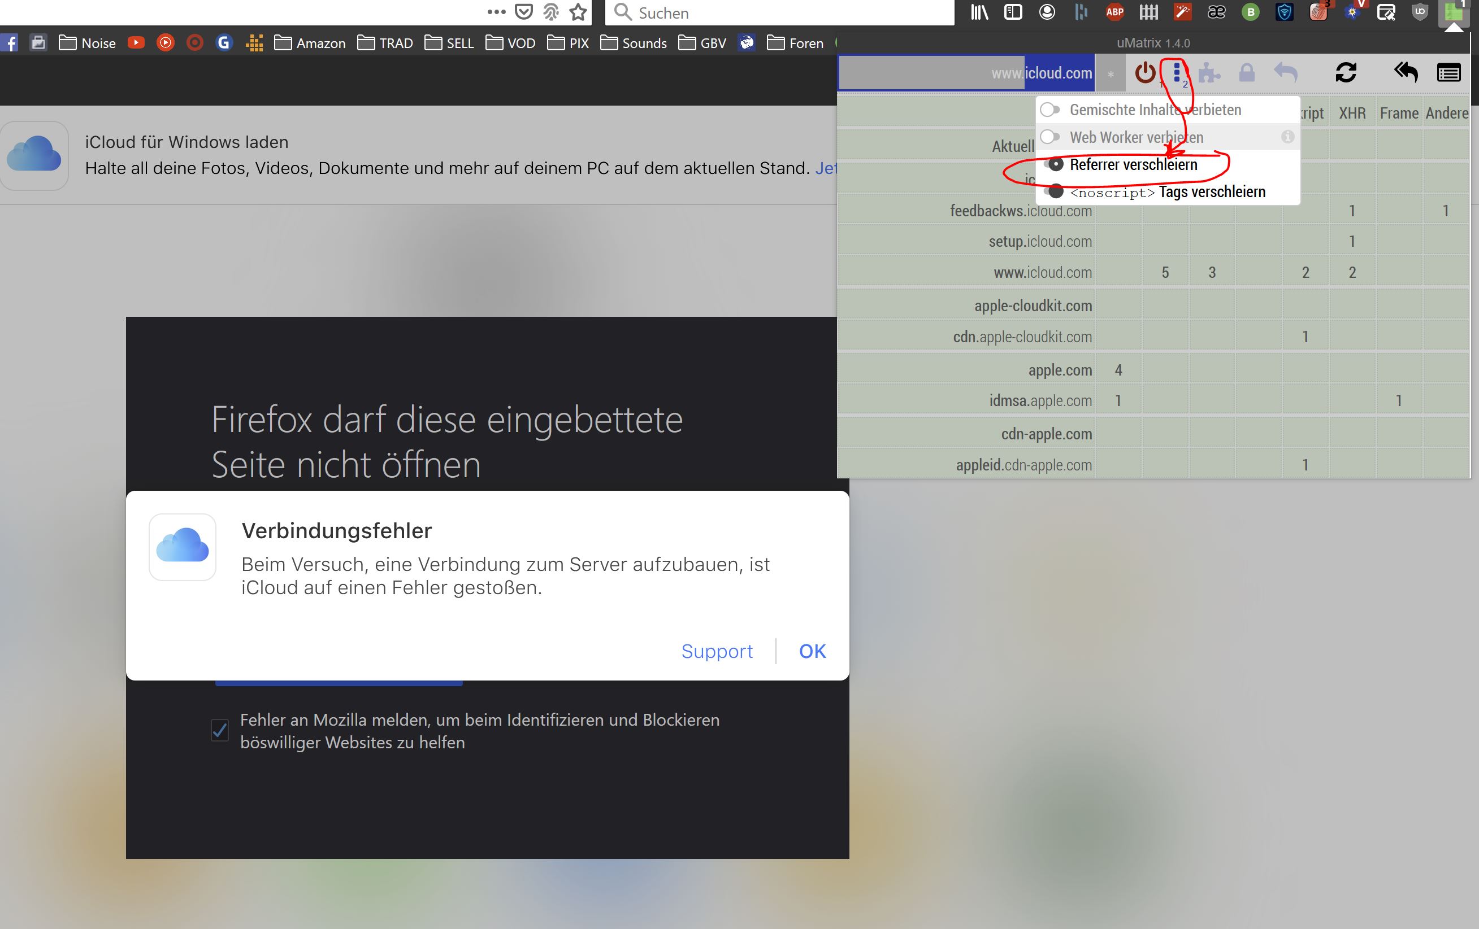The image size is (1479, 929).
Task: Open the Firefox library icon
Action: 979,12
